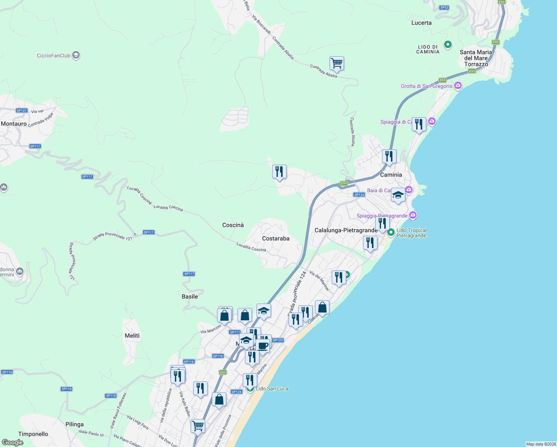
Task: Select the Meliti place label
Action: pyautogui.click(x=132, y=336)
